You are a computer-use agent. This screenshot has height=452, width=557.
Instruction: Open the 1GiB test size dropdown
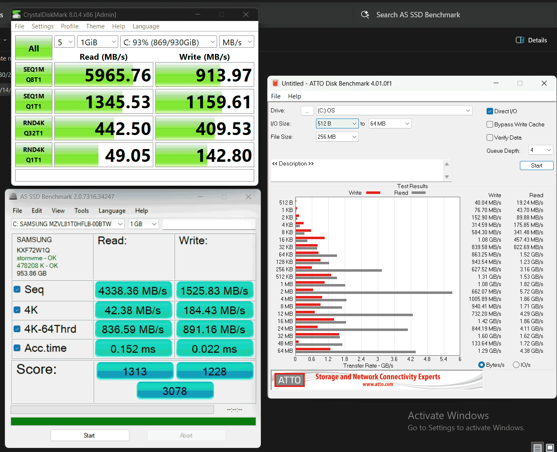pyautogui.click(x=98, y=42)
